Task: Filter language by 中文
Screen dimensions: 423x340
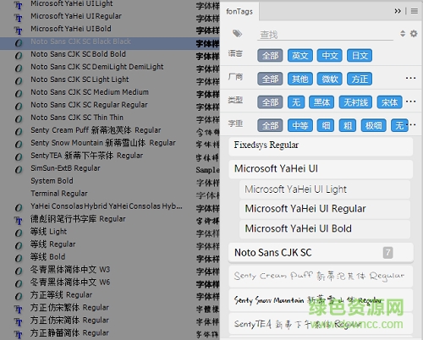Action: (x=330, y=56)
